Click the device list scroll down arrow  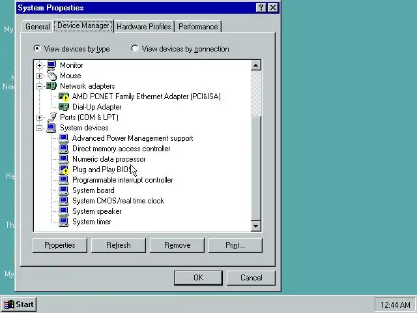click(256, 226)
